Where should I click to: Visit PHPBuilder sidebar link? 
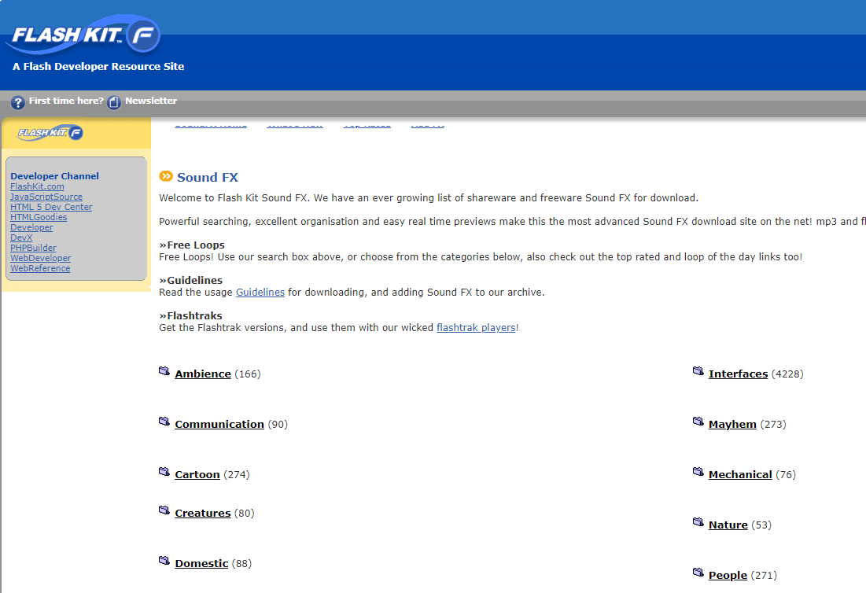33,248
